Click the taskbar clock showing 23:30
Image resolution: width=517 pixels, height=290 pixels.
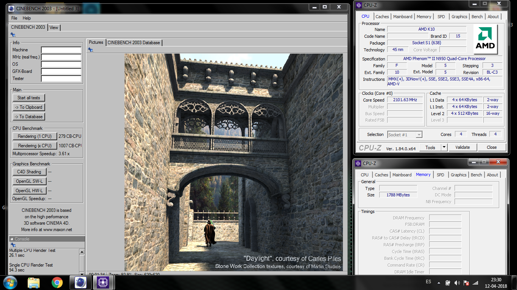point(496,280)
